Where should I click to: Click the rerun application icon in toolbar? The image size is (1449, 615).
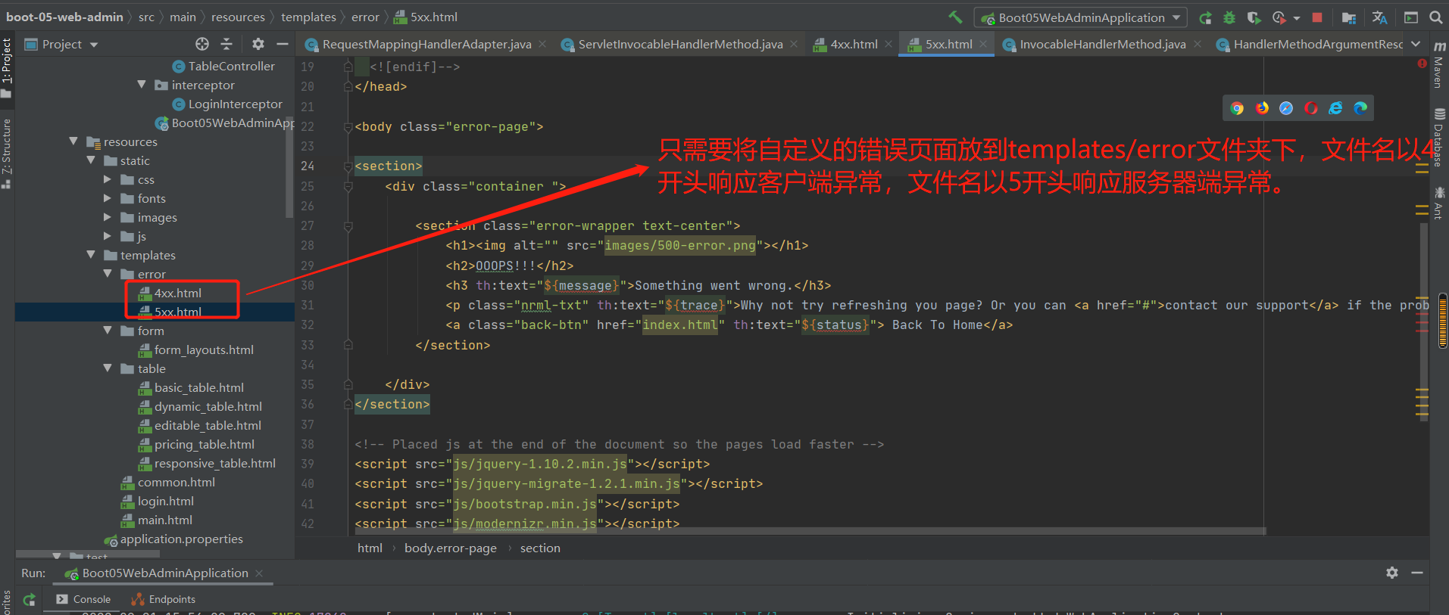click(1205, 17)
